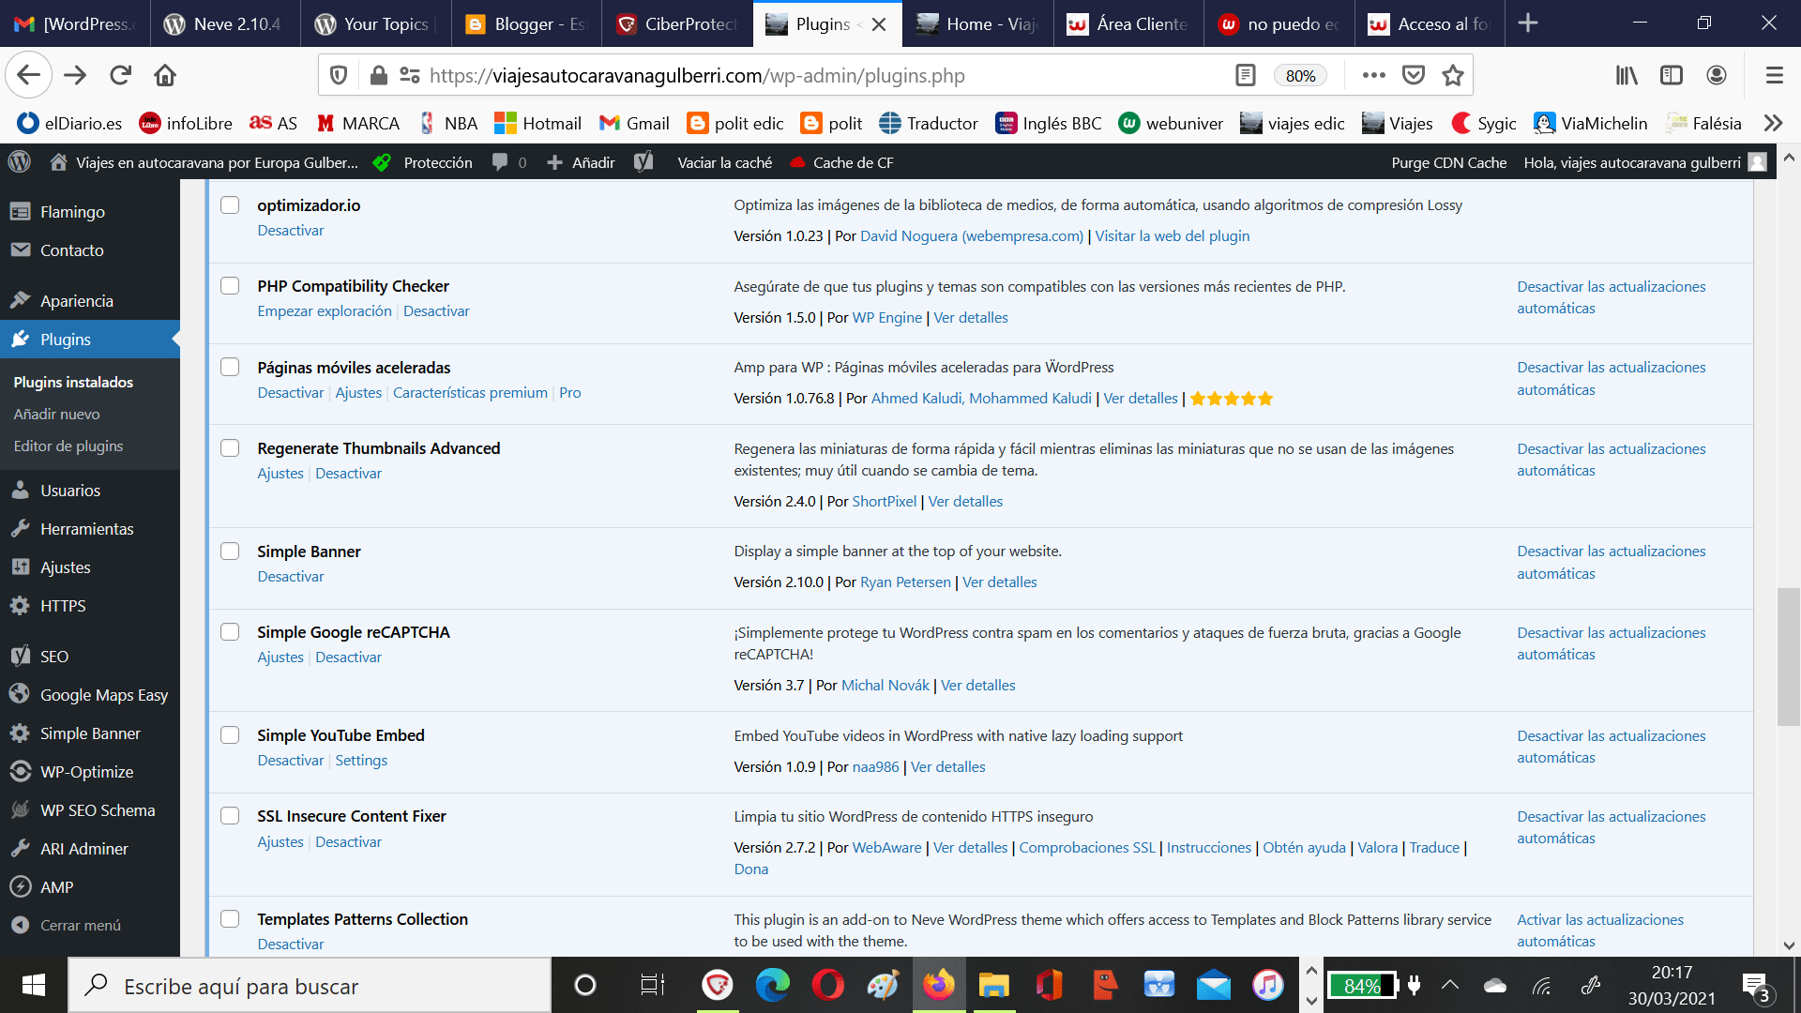Click Activar las actualizaciones automáticas for Templates Patterns
This screenshot has height=1013, width=1801.
[x=1600, y=930]
